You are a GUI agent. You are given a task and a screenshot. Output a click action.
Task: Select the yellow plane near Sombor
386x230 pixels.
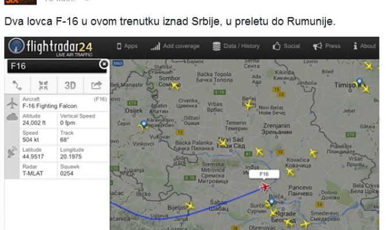coord(176,87)
